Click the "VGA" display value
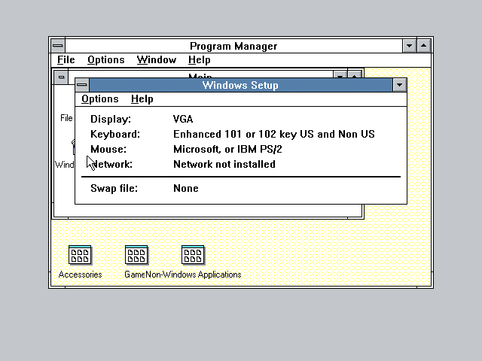 (x=183, y=119)
